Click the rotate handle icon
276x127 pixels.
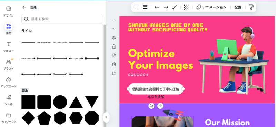point(151,106)
